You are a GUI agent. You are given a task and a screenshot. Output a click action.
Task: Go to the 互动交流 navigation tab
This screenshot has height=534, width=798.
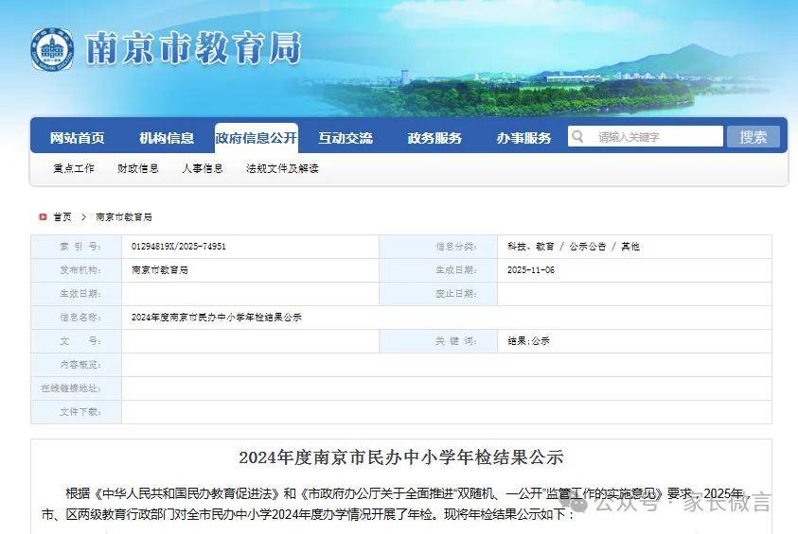tap(345, 138)
